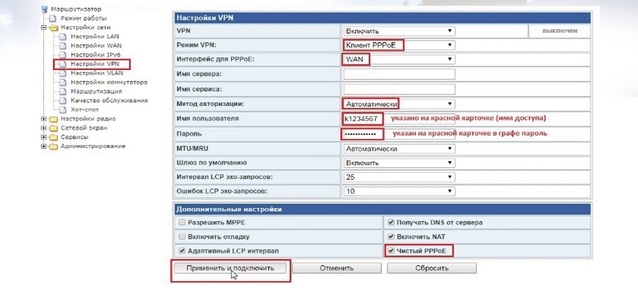The width and height of the screenshot is (638, 291).
Task: Expand the Сетевой экран tree node
Action: (44, 128)
